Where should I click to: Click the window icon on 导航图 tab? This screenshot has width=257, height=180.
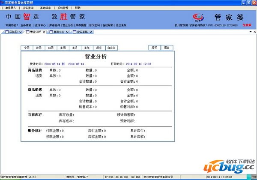pos(7,32)
